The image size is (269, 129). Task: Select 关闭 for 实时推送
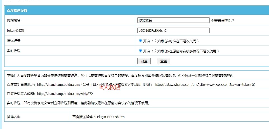[154, 51]
